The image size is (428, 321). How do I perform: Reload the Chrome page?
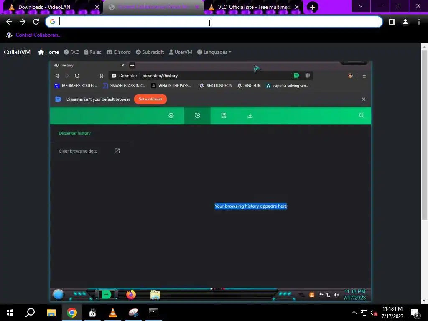click(36, 22)
